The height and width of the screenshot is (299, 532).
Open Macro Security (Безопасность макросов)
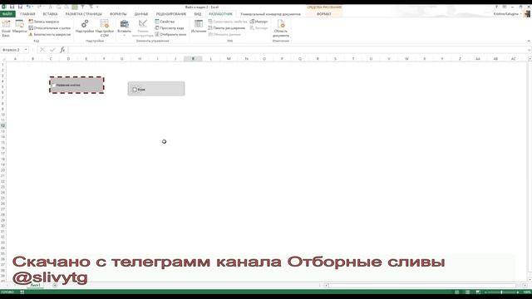[x=50, y=35]
